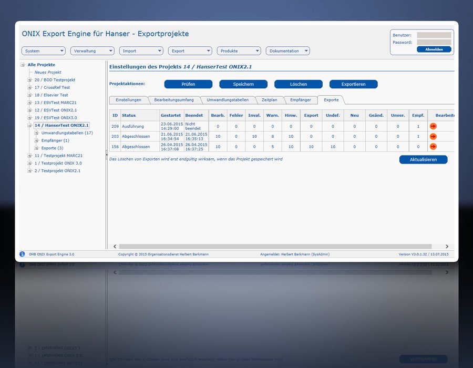The height and width of the screenshot is (368, 473).
Task: Expand the 20 / BOD Testprojekt node
Action: 29,79
